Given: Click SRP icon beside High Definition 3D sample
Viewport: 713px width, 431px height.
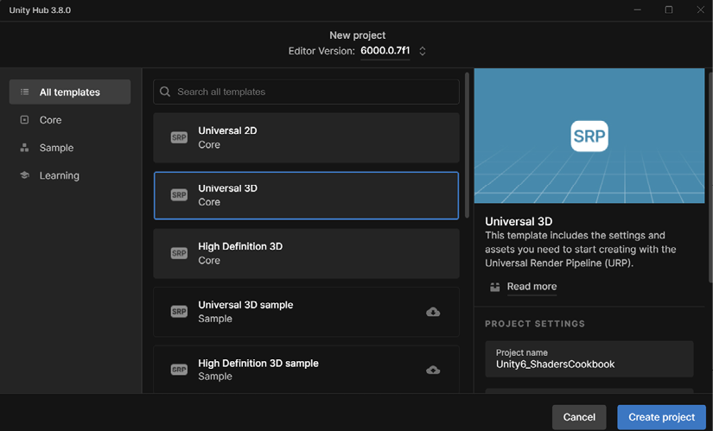Looking at the screenshot, I should (179, 370).
